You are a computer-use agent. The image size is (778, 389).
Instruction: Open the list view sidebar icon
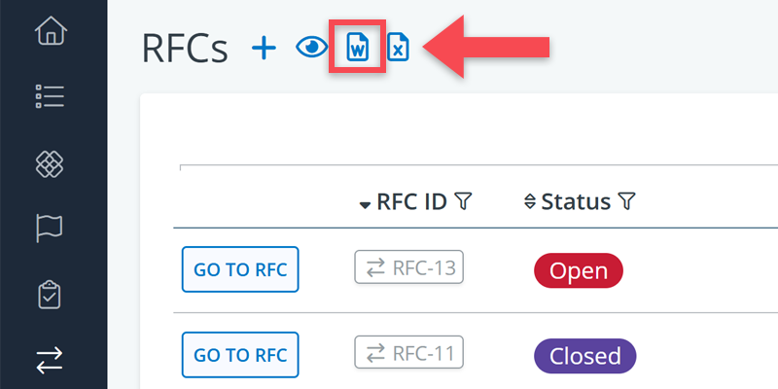coord(50,95)
